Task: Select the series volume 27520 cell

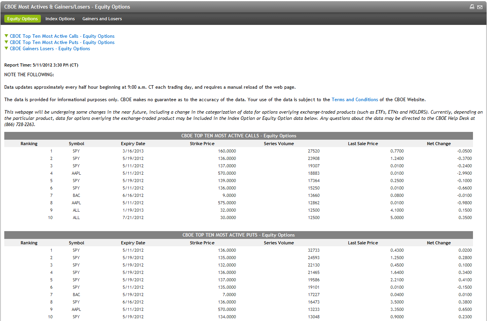Action: point(313,151)
